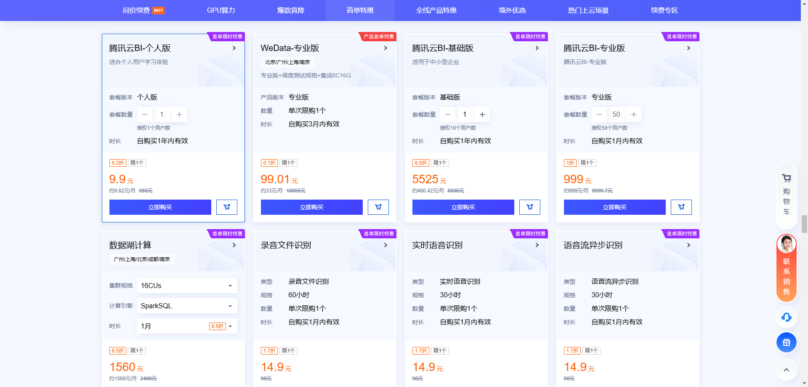Click the 1560元 price text
This screenshot has width=808, height=387.
126,367
